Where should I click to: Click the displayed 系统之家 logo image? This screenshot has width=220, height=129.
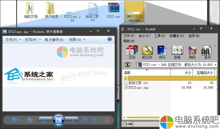click(59, 77)
